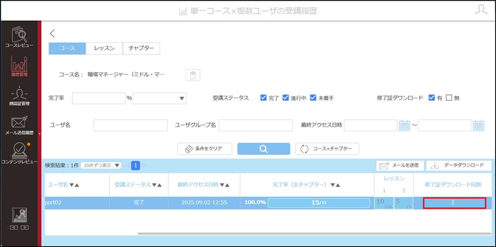Image resolution: width=496 pixels, height=247 pixels.
Task: Click the lesson 2 cell showing 5/5
Action: pyautogui.click(x=404, y=203)
